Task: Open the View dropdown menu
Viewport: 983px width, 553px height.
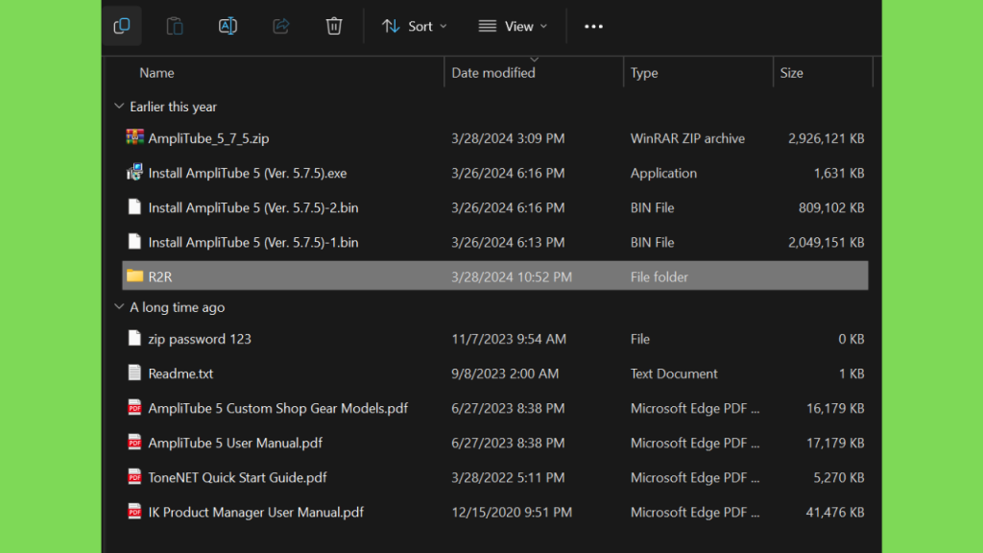Action: [514, 26]
